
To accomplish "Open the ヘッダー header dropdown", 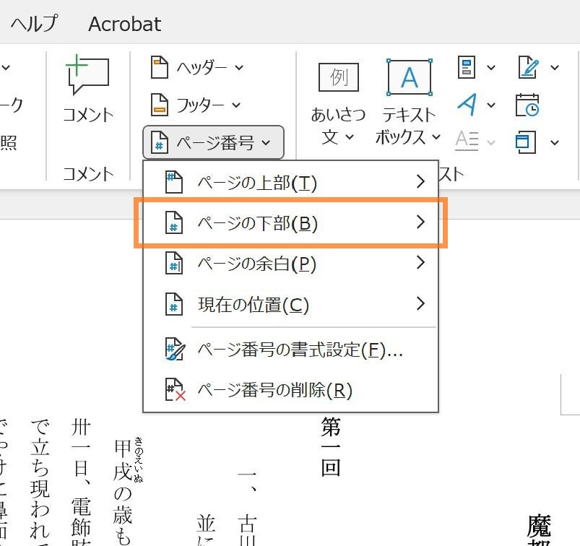I will [x=196, y=68].
